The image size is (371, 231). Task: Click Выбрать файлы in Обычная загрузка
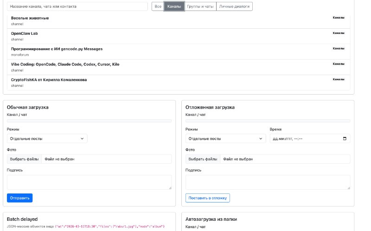click(x=25, y=159)
